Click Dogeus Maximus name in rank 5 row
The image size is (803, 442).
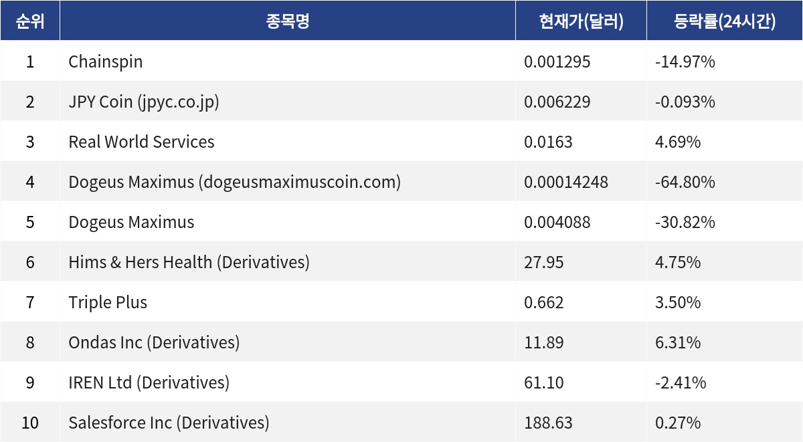(131, 222)
